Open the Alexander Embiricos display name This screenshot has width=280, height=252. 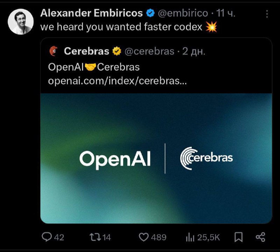(x=91, y=13)
